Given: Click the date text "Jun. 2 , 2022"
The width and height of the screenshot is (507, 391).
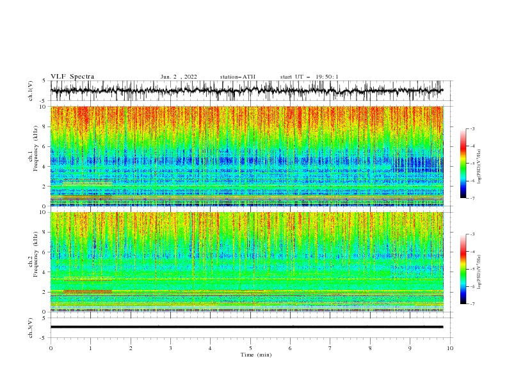Looking at the screenshot, I should (x=179, y=77).
